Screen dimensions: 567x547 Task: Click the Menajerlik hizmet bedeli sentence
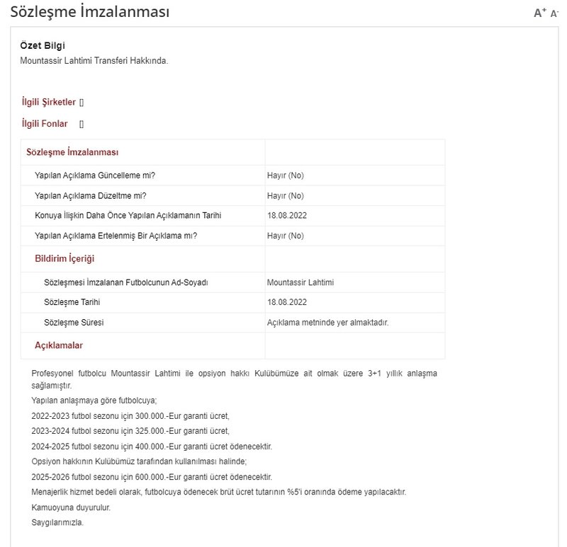click(x=218, y=492)
